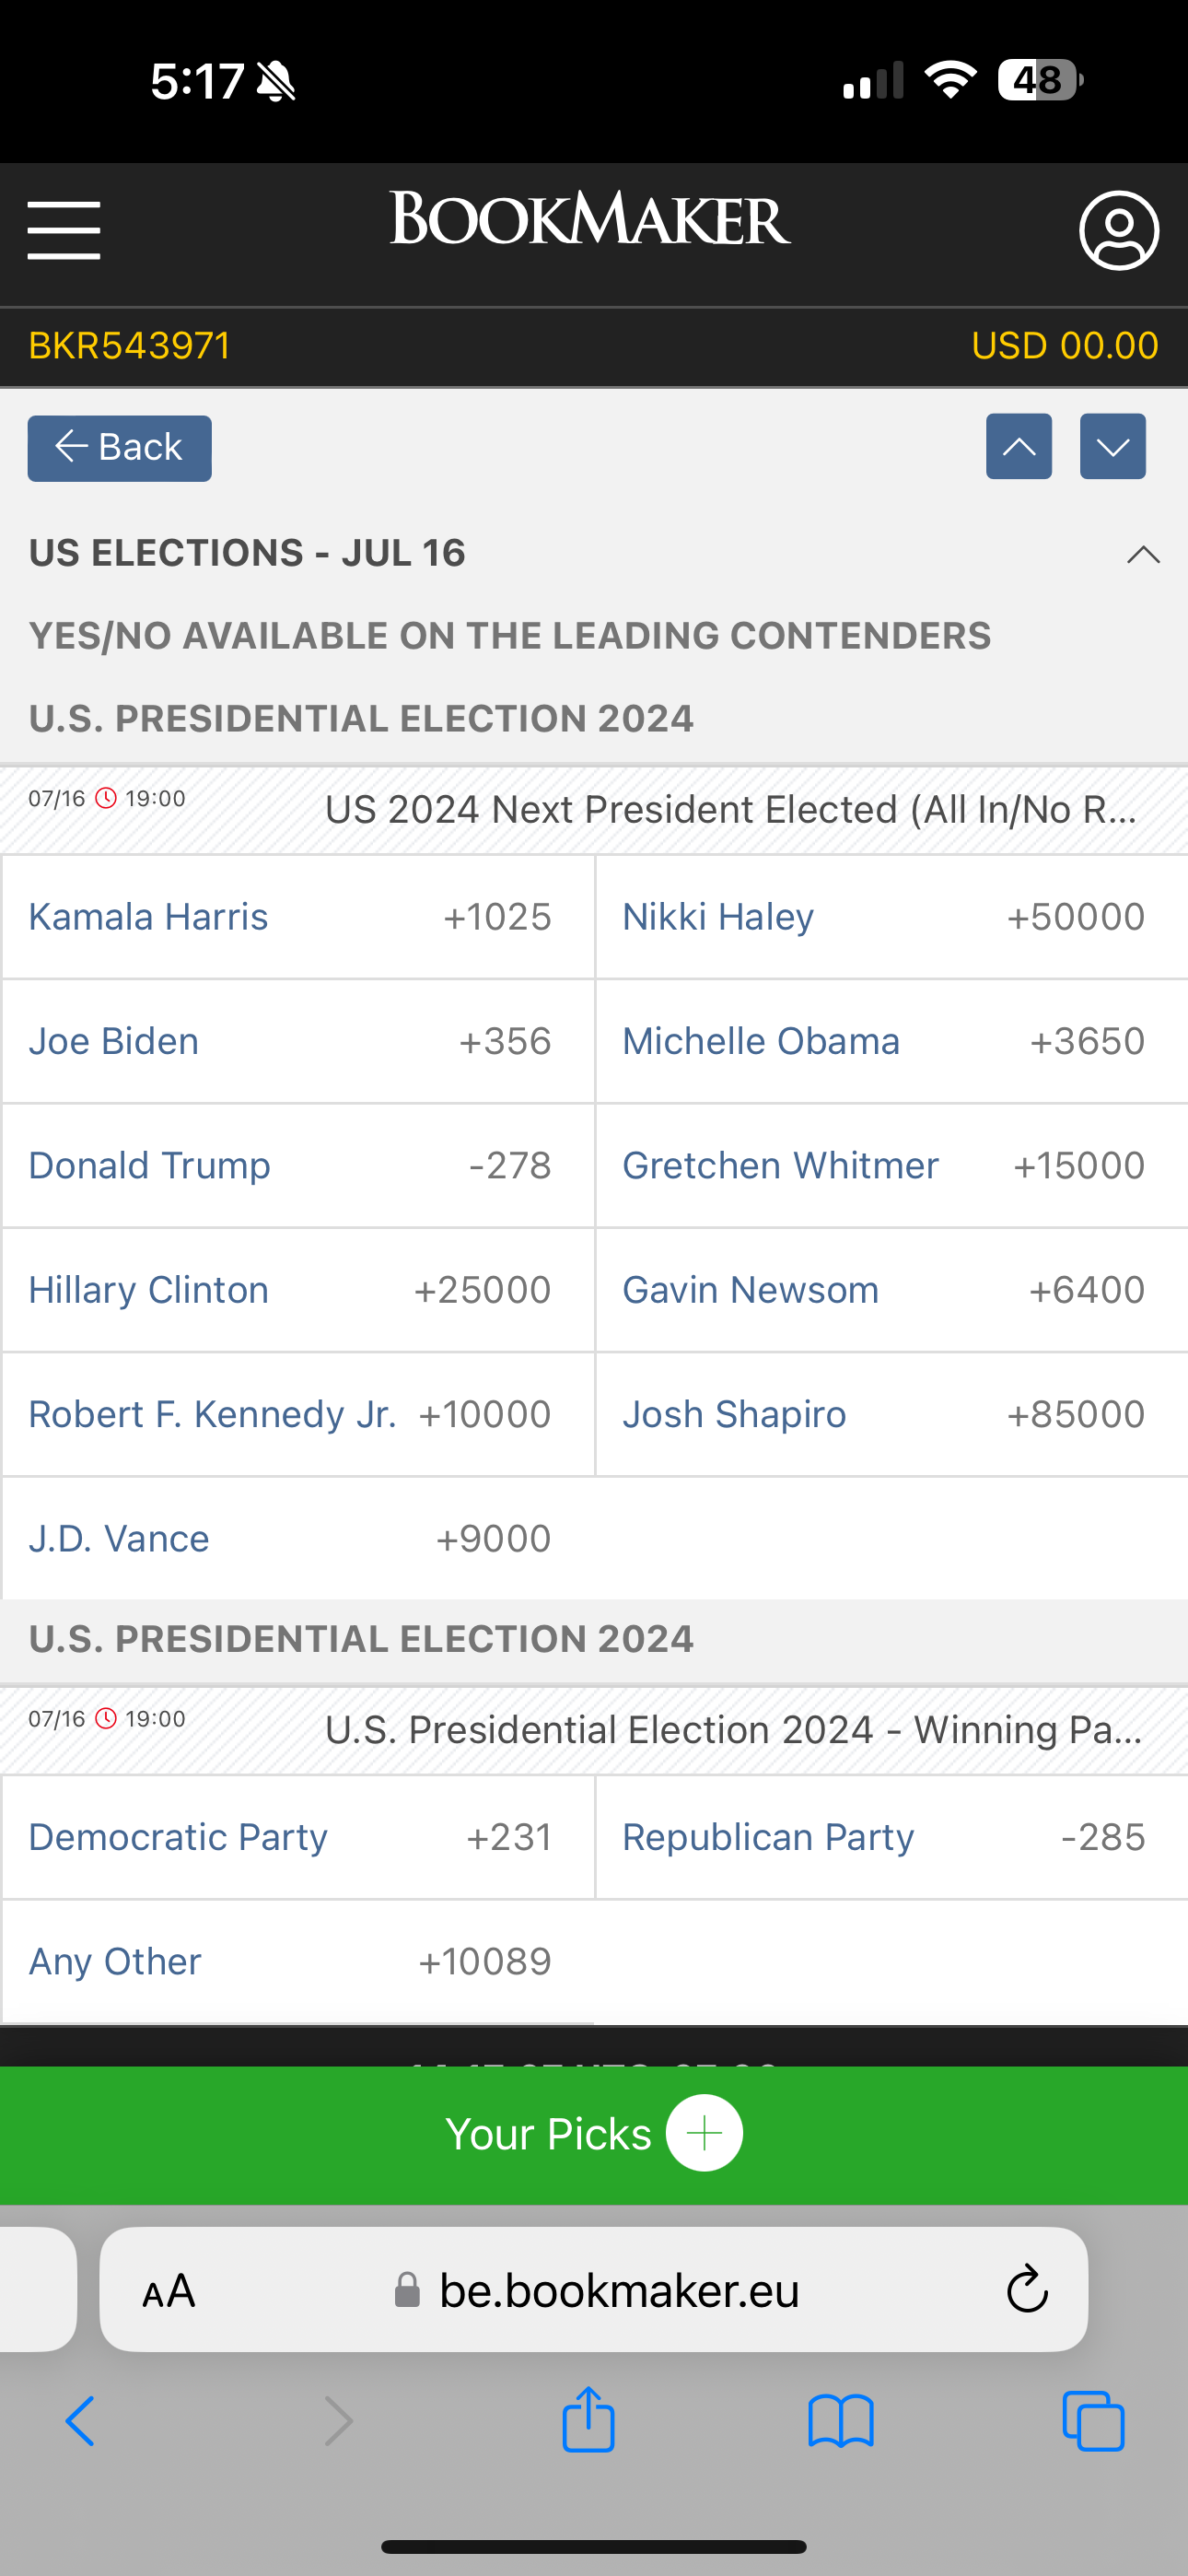
Task: Expand Your Picks bet slip
Action: coord(594,2133)
